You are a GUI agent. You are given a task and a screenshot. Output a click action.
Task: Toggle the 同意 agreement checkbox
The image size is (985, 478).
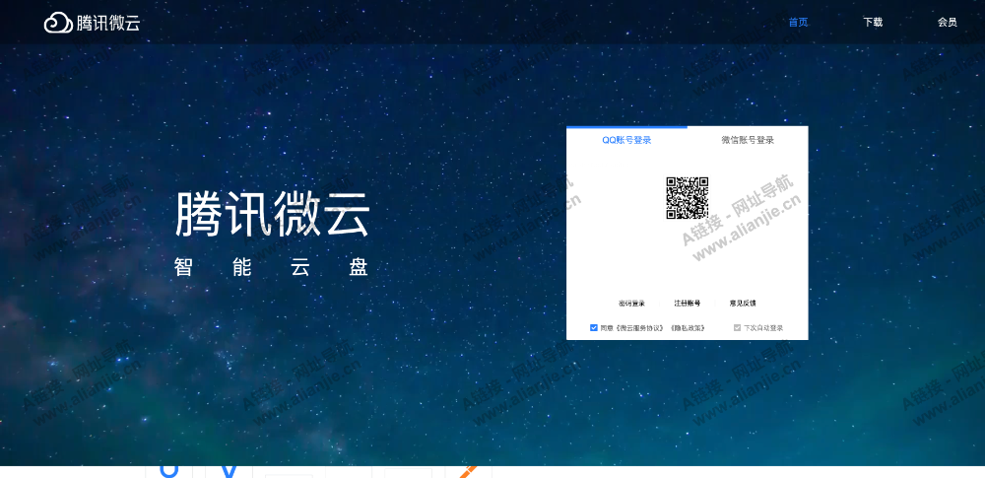click(x=594, y=327)
